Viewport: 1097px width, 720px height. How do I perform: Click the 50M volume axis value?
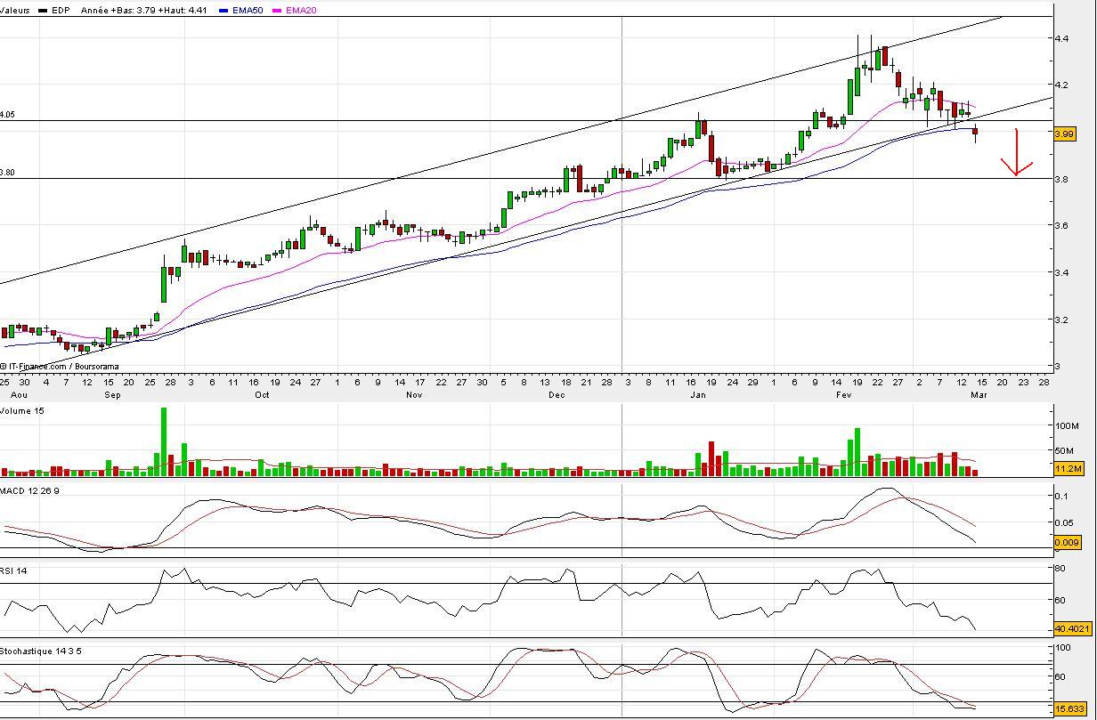1065,451
